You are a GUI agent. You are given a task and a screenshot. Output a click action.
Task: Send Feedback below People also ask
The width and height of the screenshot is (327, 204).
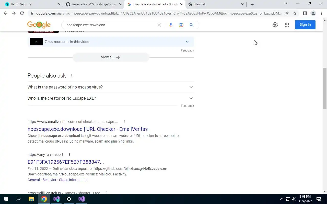coord(188,106)
